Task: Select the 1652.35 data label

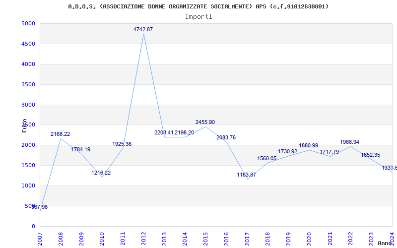Action: (x=370, y=155)
